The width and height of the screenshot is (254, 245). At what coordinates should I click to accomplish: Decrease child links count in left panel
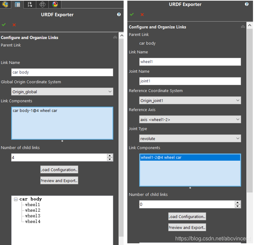click(x=110, y=159)
